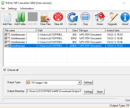Sort by the Size column header
This screenshot has width=130, height=108.
coord(72,30)
